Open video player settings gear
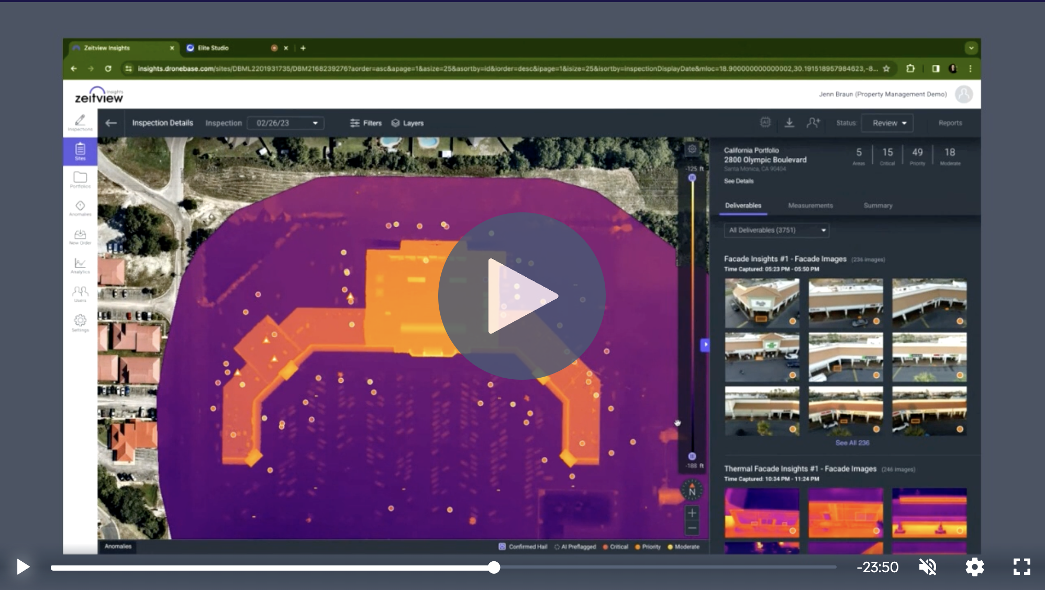The height and width of the screenshot is (590, 1045). coord(974,567)
